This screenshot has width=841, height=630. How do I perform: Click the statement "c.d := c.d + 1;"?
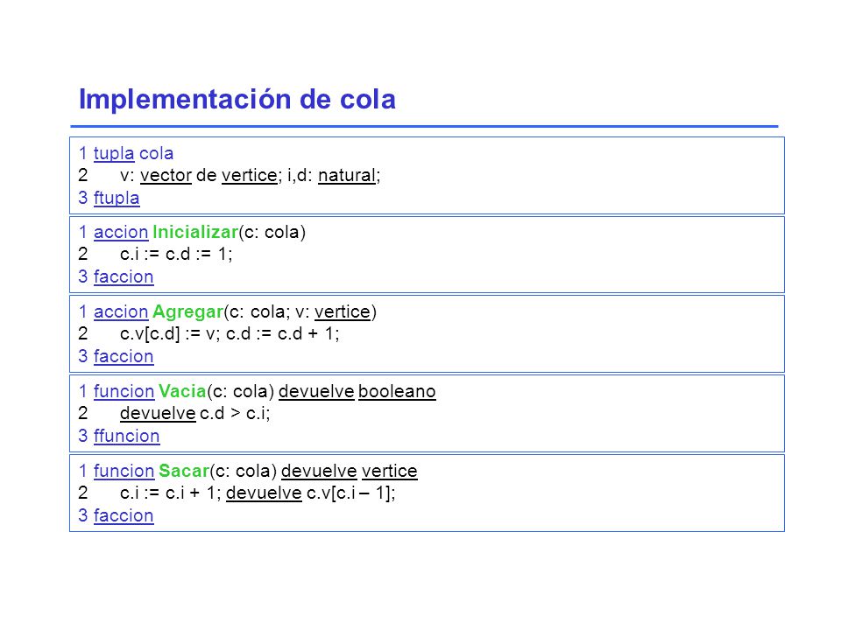click(x=283, y=333)
